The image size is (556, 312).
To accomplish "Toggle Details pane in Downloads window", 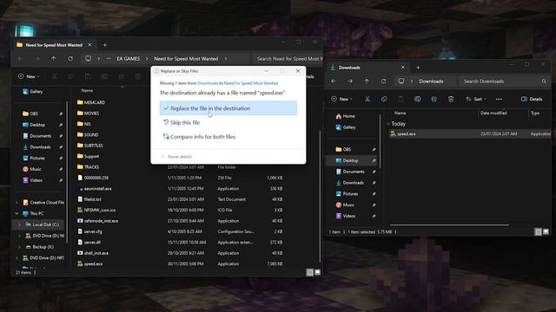I will (x=532, y=99).
